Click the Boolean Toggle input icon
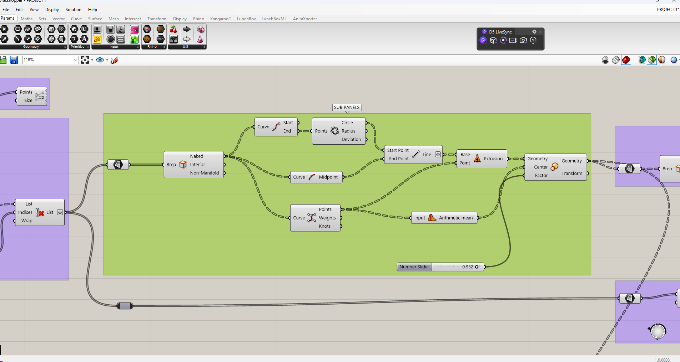Screen dimensions: 680x362 [x=111, y=29]
